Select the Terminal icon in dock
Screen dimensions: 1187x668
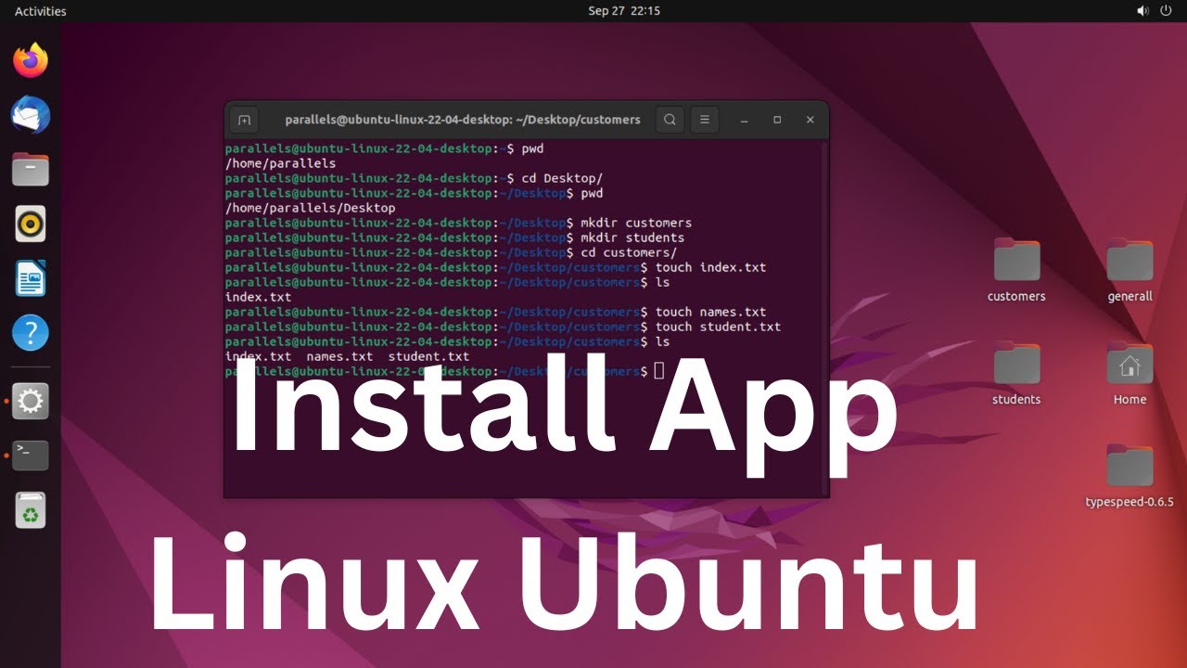[x=31, y=456]
